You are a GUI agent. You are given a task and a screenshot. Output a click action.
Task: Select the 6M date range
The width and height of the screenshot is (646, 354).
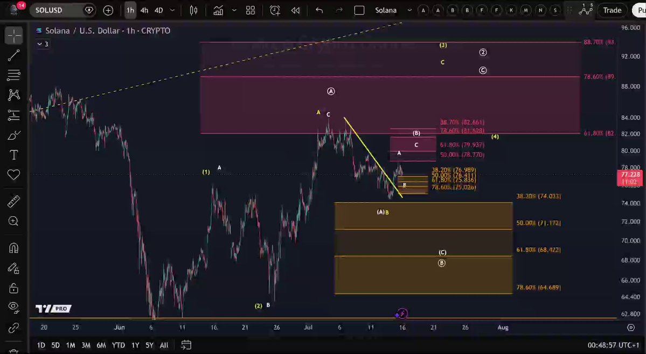(101, 345)
